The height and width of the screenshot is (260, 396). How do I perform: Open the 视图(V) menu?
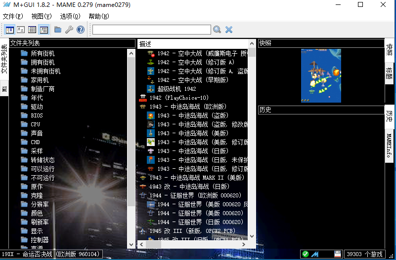click(42, 16)
